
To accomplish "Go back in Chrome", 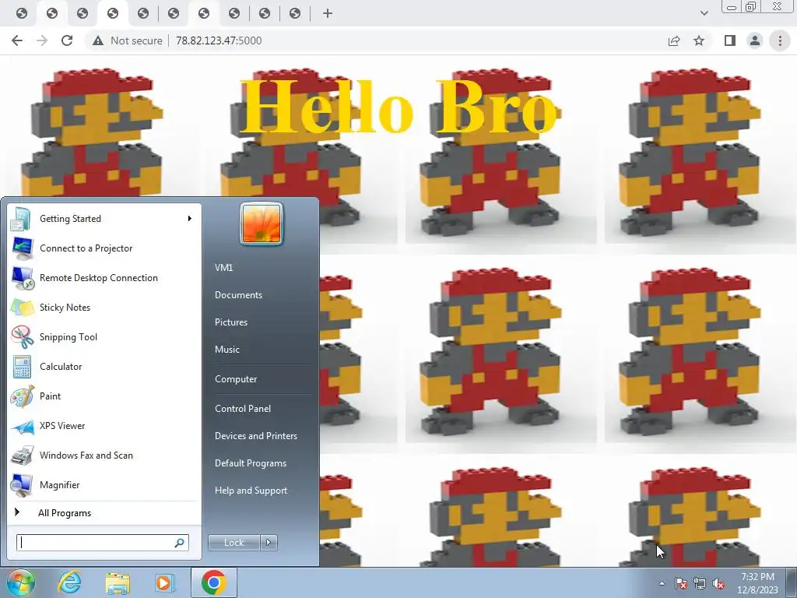I will (x=17, y=40).
